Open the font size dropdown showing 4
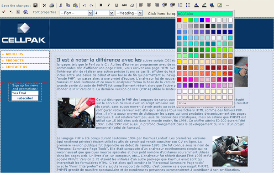The image size is (274, 173). [x=104, y=13]
